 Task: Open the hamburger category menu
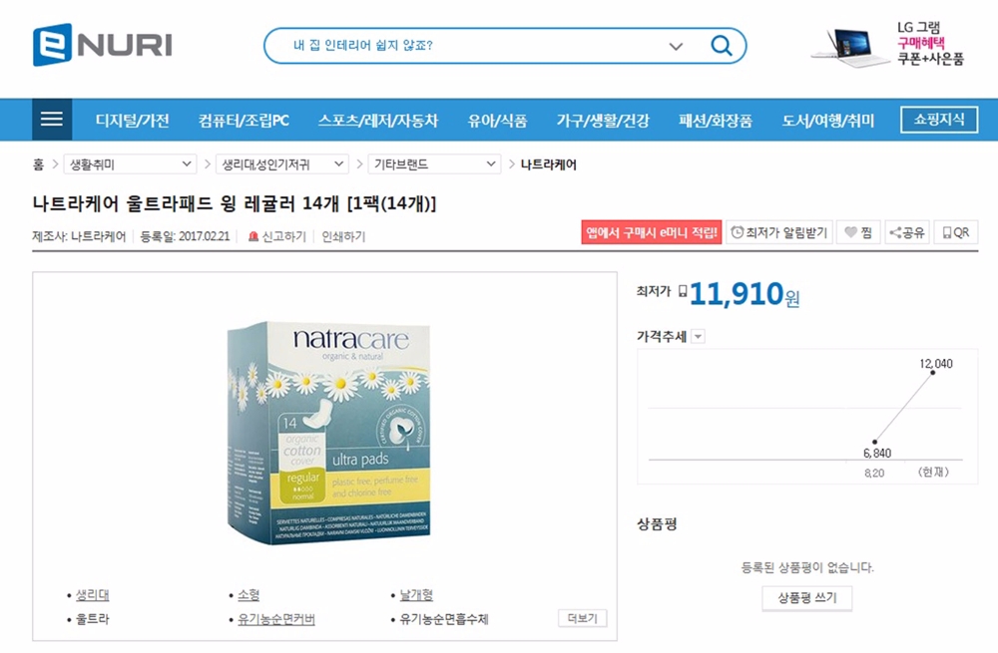52,119
